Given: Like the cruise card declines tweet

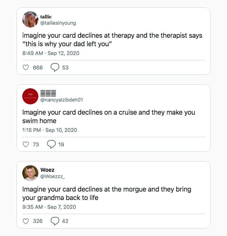Looking at the screenshot, I should (26, 144).
